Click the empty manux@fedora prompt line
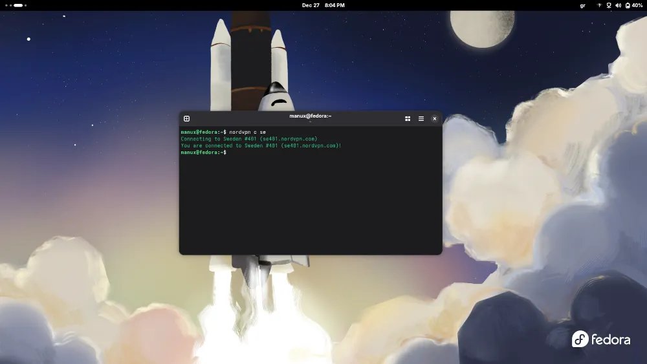 click(x=203, y=153)
